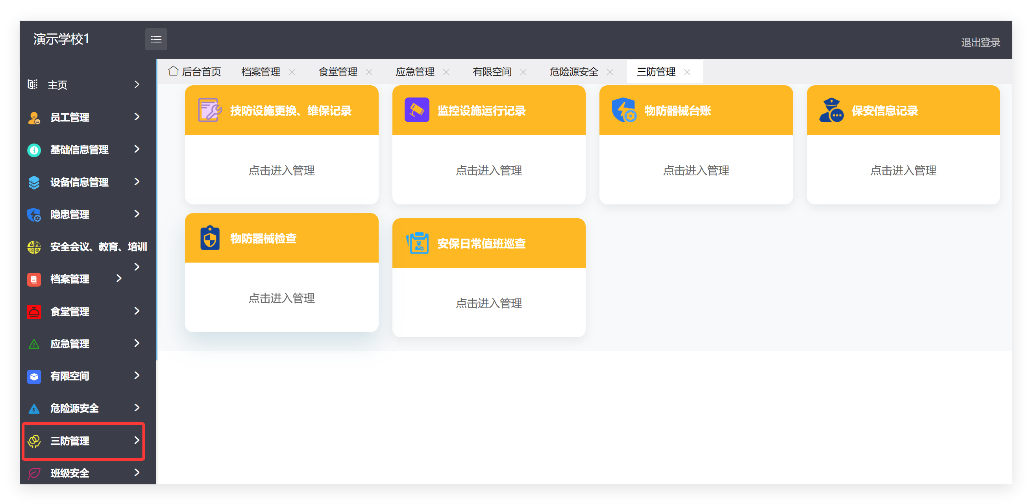
Task: Click the blue 有限空间 cube icon
Action: coord(34,376)
